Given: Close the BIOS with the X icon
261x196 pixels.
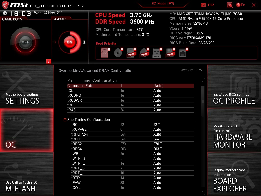Looking at the screenshot, I should point(254,5).
